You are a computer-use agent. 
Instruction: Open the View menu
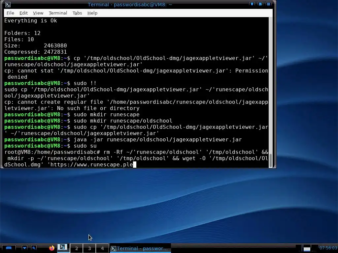[38, 13]
